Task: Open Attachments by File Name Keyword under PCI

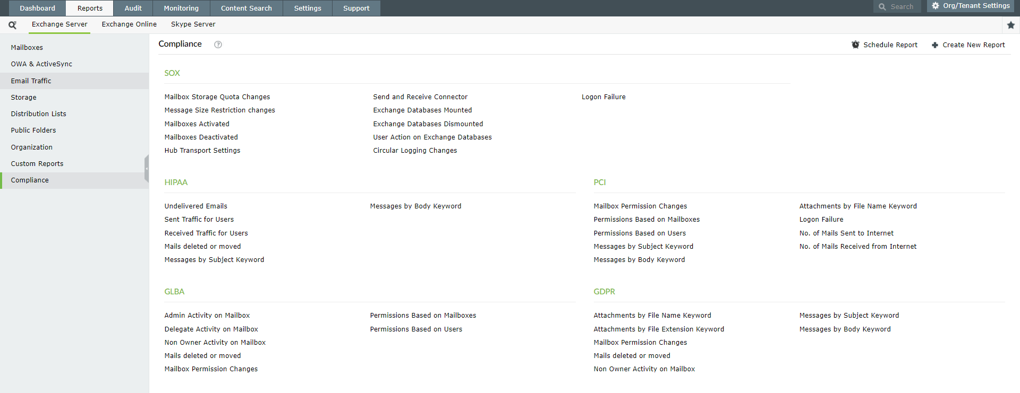Action: [858, 206]
